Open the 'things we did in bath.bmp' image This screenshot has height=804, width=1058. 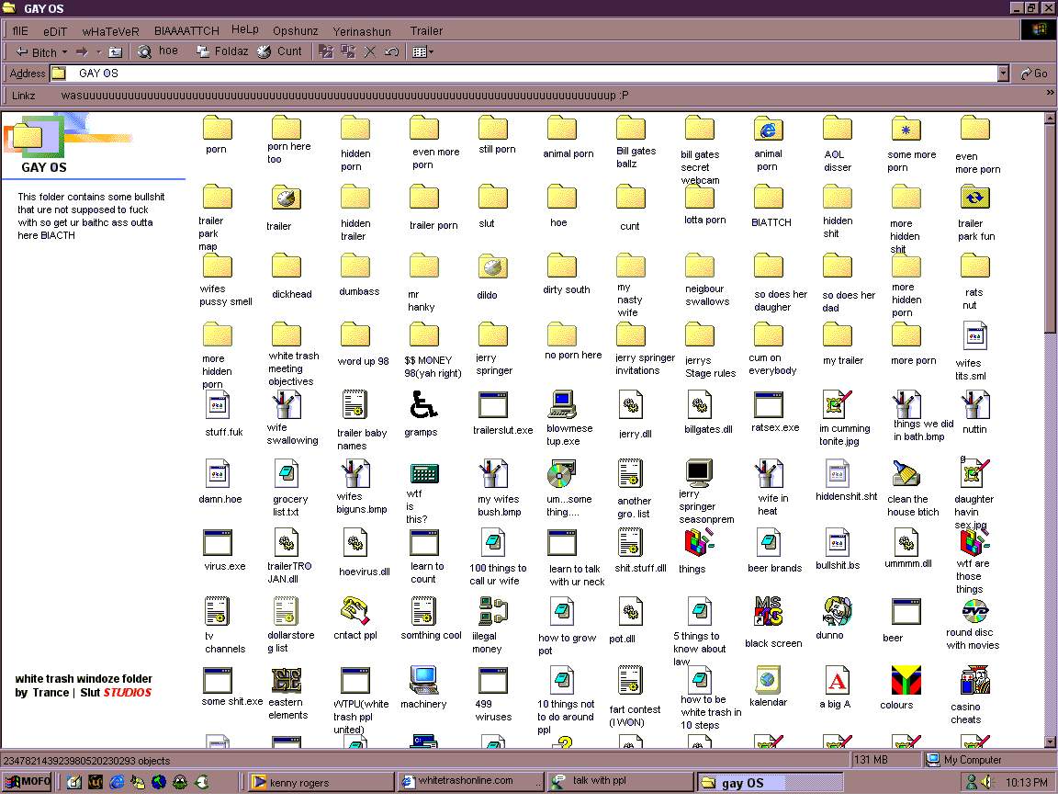(x=906, y=404)
